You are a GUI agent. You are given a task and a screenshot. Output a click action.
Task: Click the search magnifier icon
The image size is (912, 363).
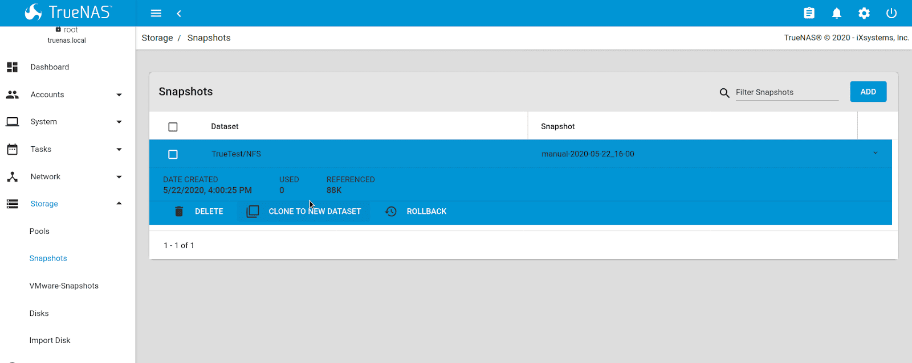[x=724, y=93]
